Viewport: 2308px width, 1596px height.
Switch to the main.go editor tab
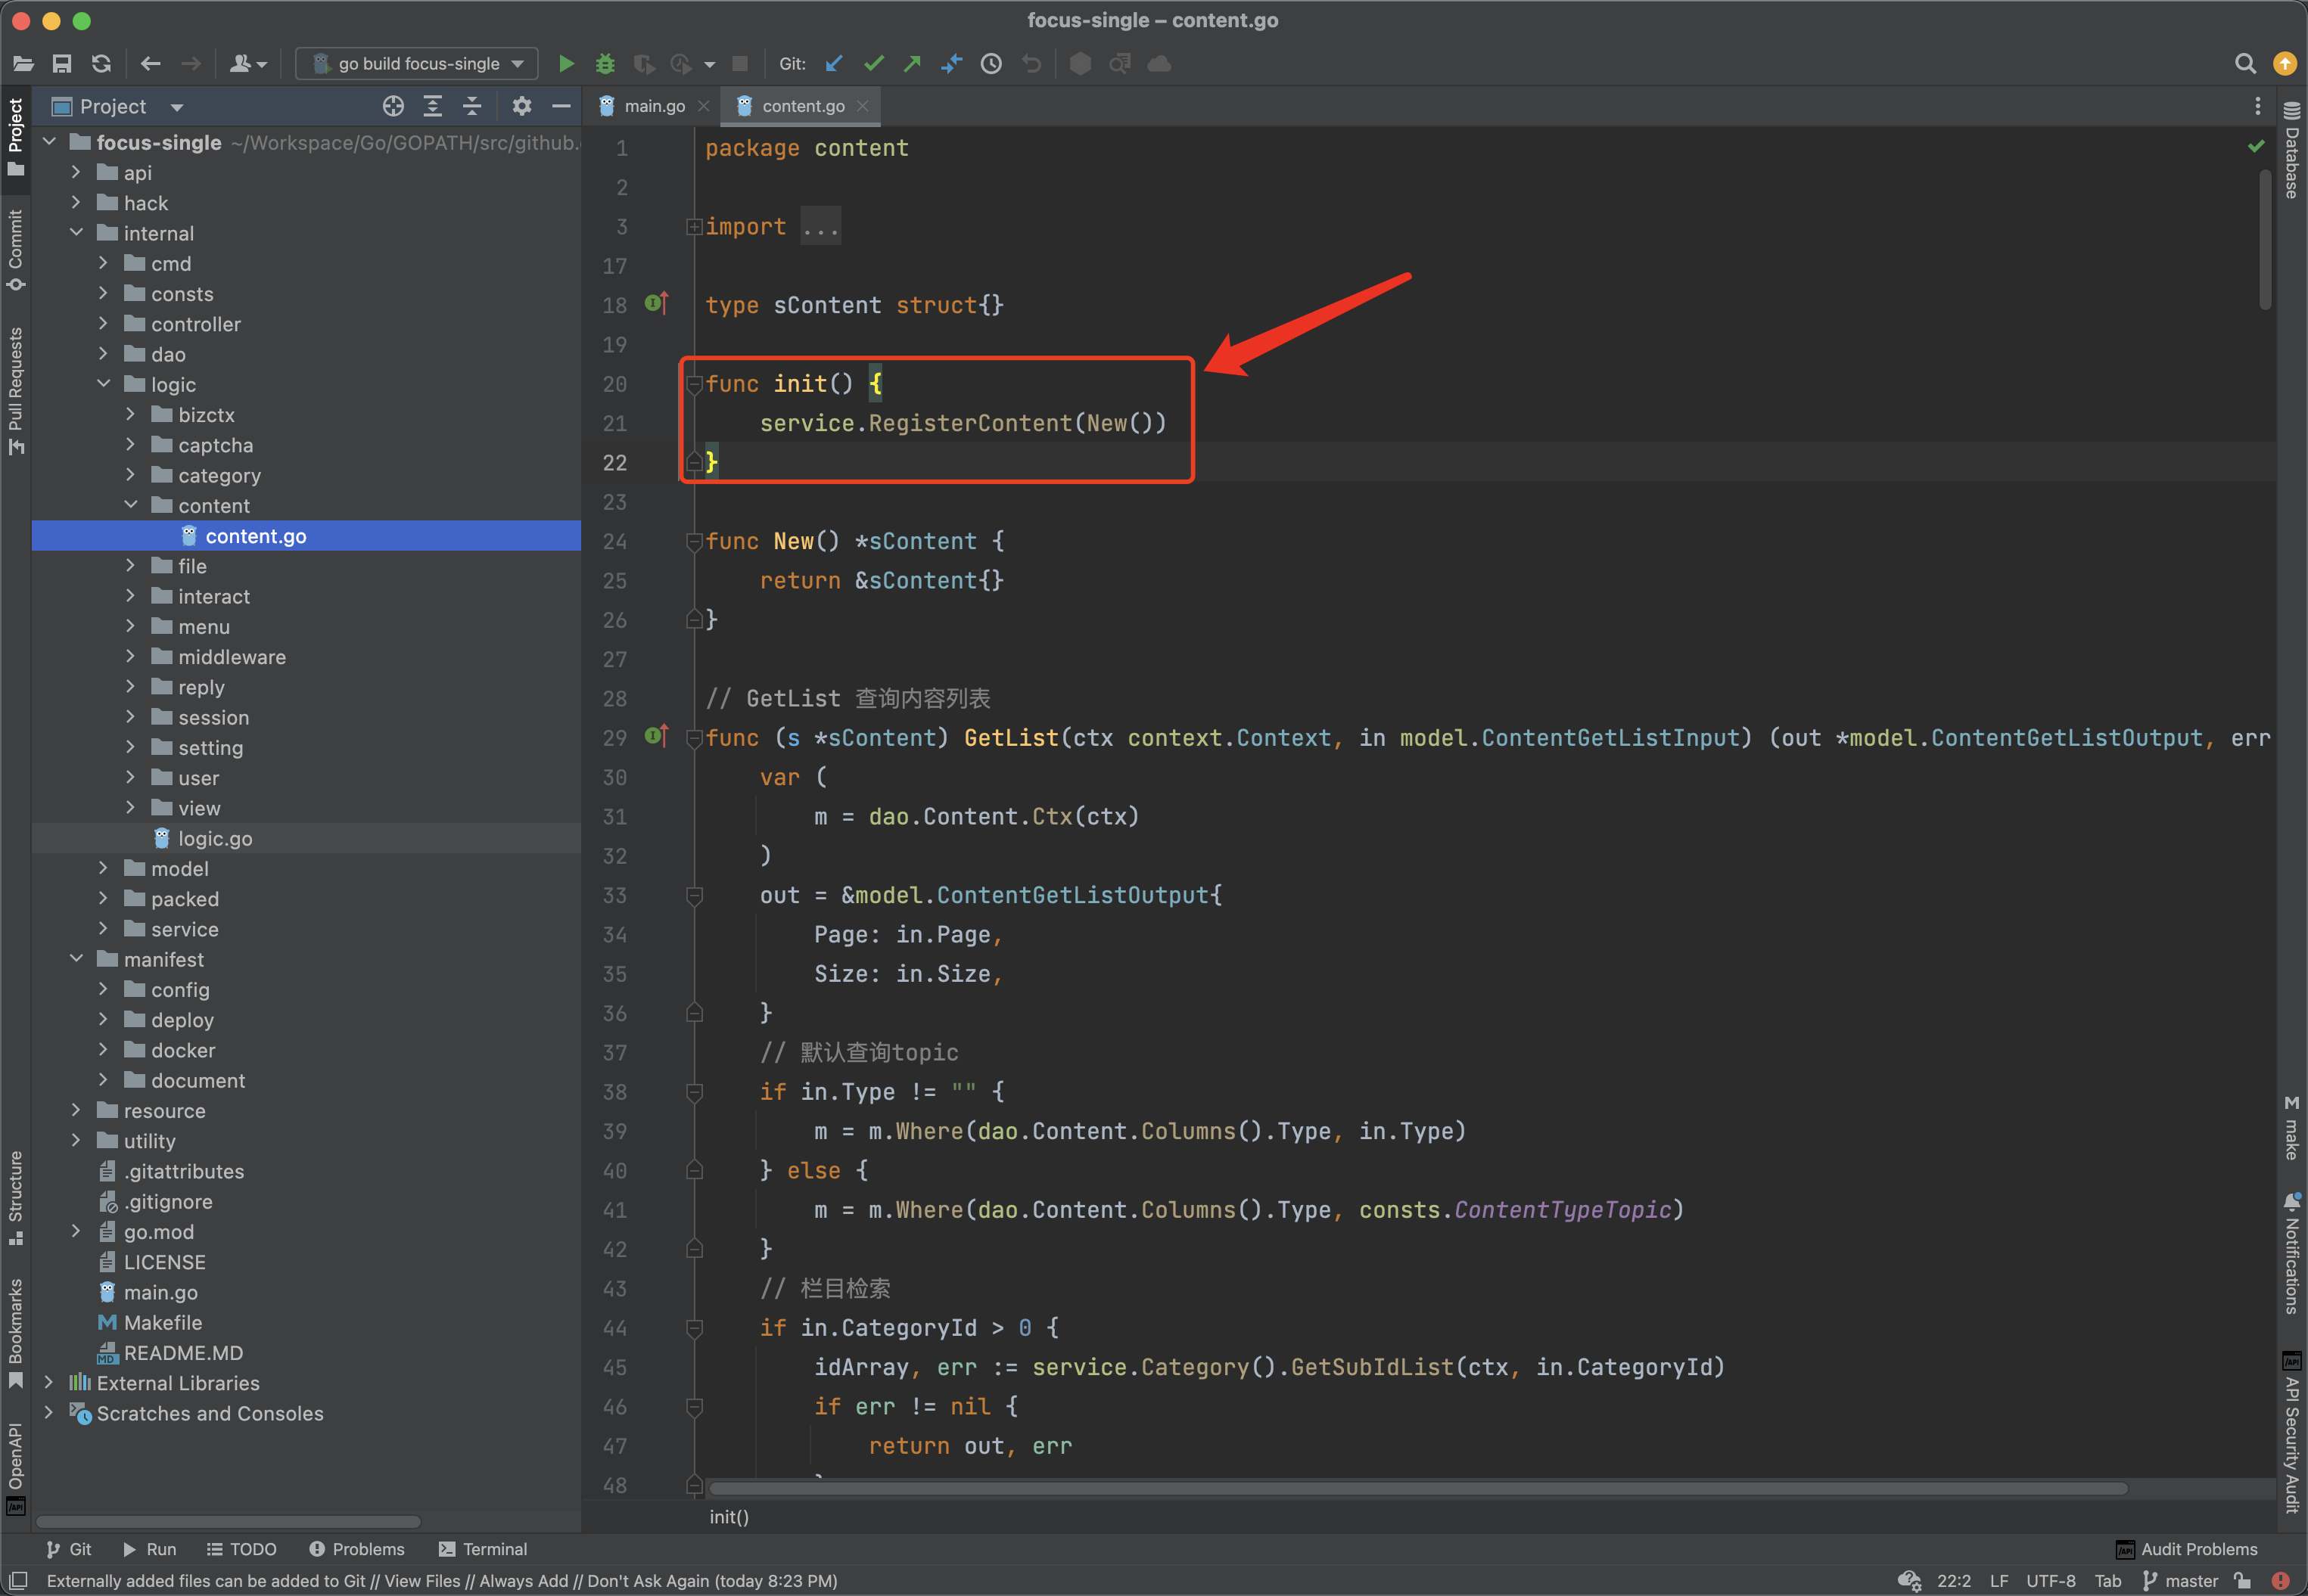click(x=653, y=106)
